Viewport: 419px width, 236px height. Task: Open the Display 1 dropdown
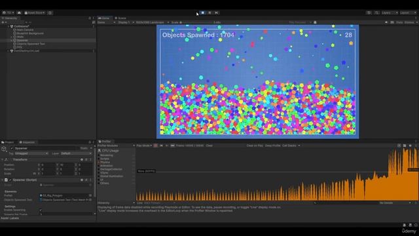(126, 22)
